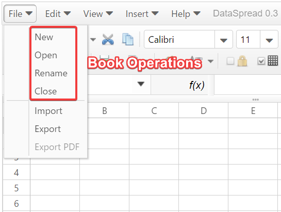
Task: Select Rename in the File menu
Action: click(x=51, y=73)
